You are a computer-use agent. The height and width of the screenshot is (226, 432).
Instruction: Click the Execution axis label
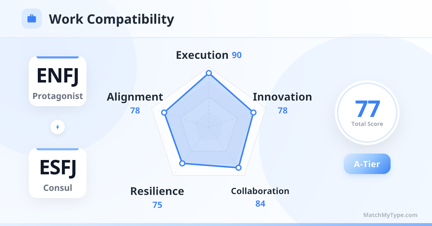pos(202,55)
